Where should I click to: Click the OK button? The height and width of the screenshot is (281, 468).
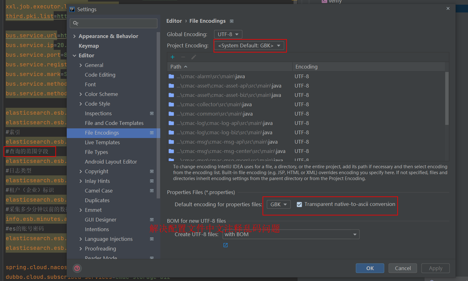click(370, 268)
